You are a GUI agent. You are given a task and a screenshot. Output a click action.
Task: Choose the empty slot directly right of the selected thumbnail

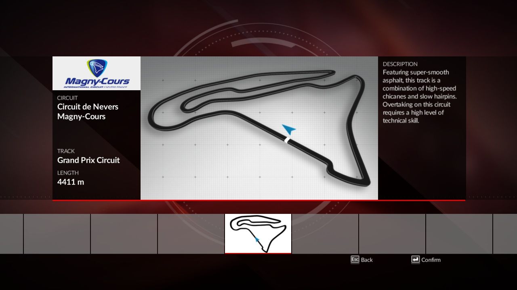click(325, 234)
